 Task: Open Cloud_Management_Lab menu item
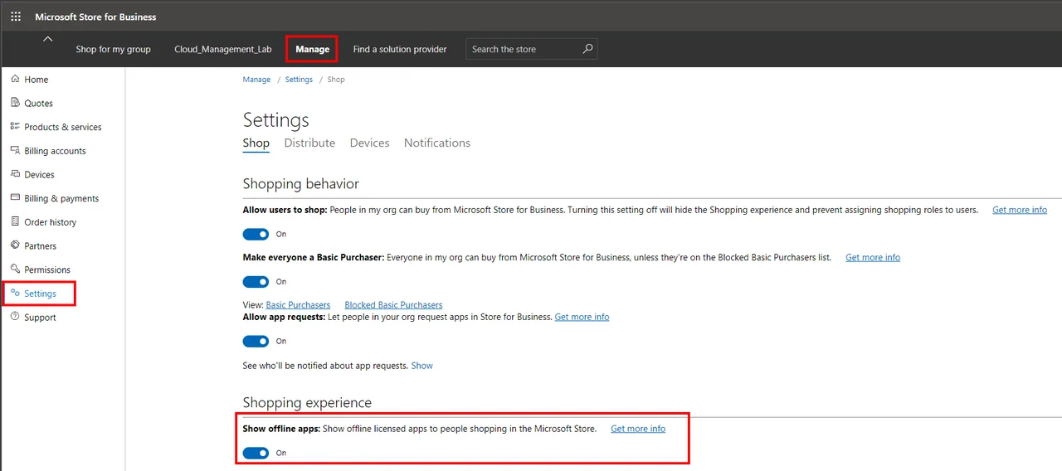(x=223, y=49)
